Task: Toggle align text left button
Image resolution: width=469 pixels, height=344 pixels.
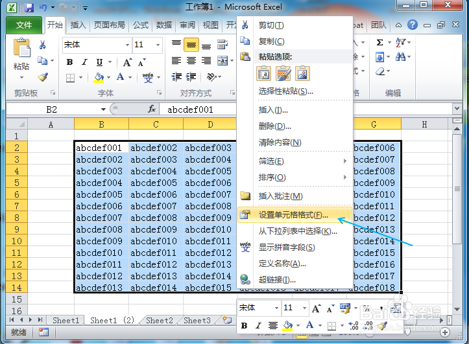Action: [x=176, y=61]
